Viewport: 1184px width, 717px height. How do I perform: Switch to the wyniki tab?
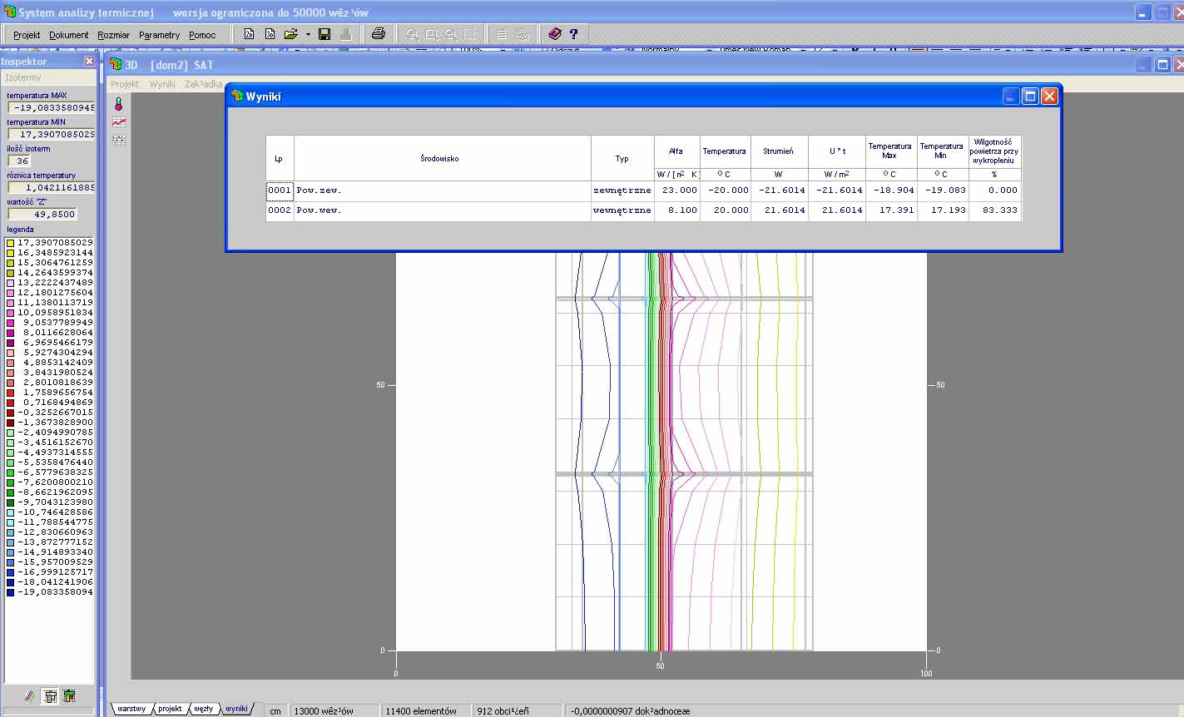(x=237, y=709)
